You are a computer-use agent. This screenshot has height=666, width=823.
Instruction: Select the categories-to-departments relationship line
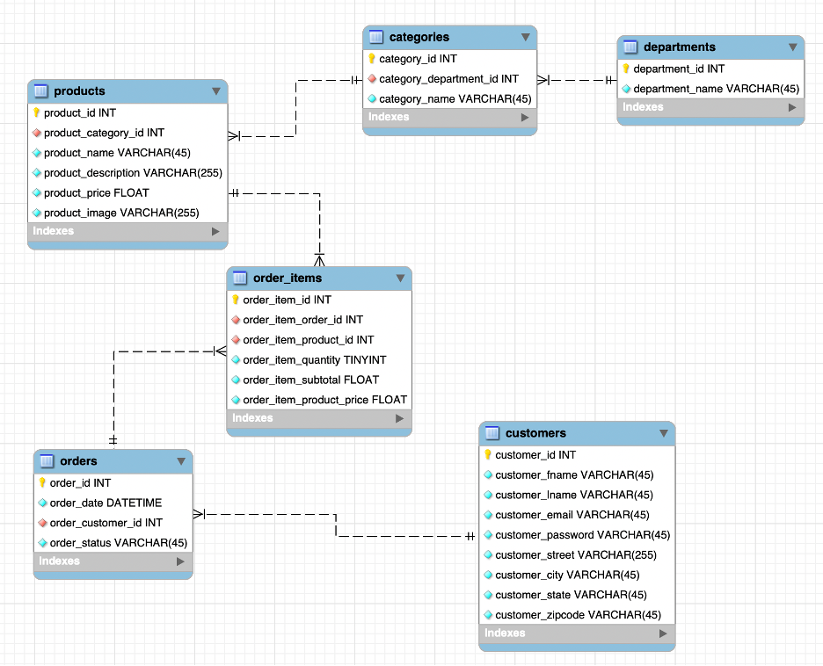pos(577,80)
